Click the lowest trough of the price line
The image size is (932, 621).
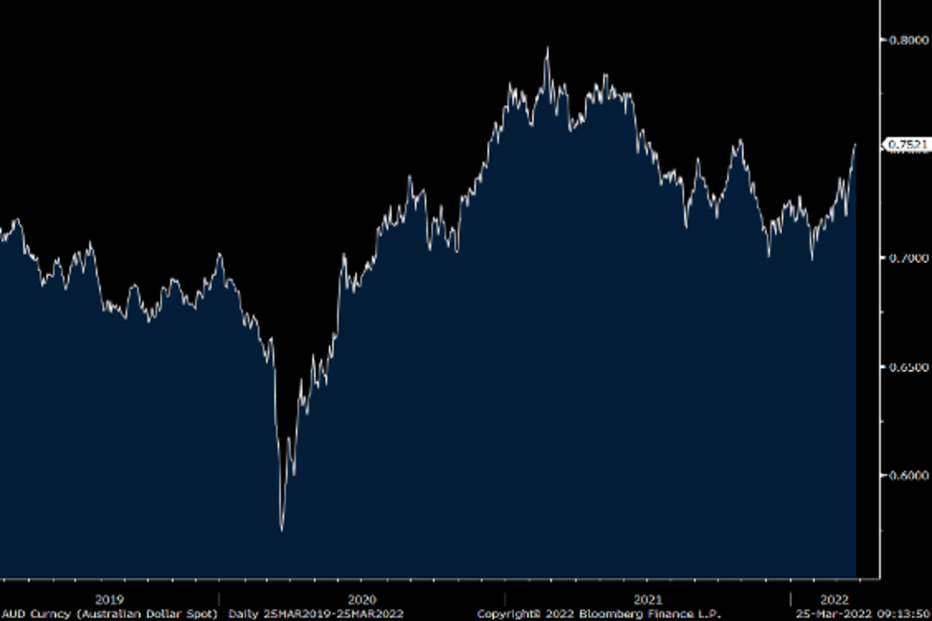coord(281,530)
